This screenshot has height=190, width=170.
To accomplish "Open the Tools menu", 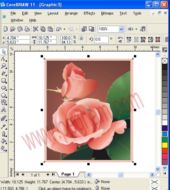I will coord(137,13).
